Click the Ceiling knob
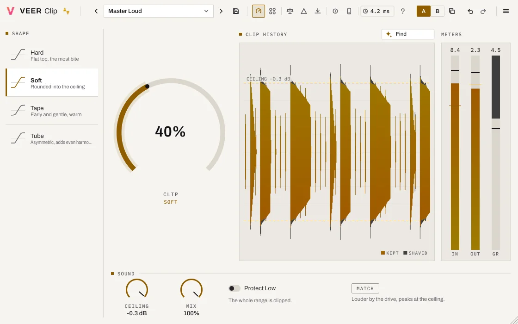Image resolution: width=518 pixels, height=324 pixels. 137,290
